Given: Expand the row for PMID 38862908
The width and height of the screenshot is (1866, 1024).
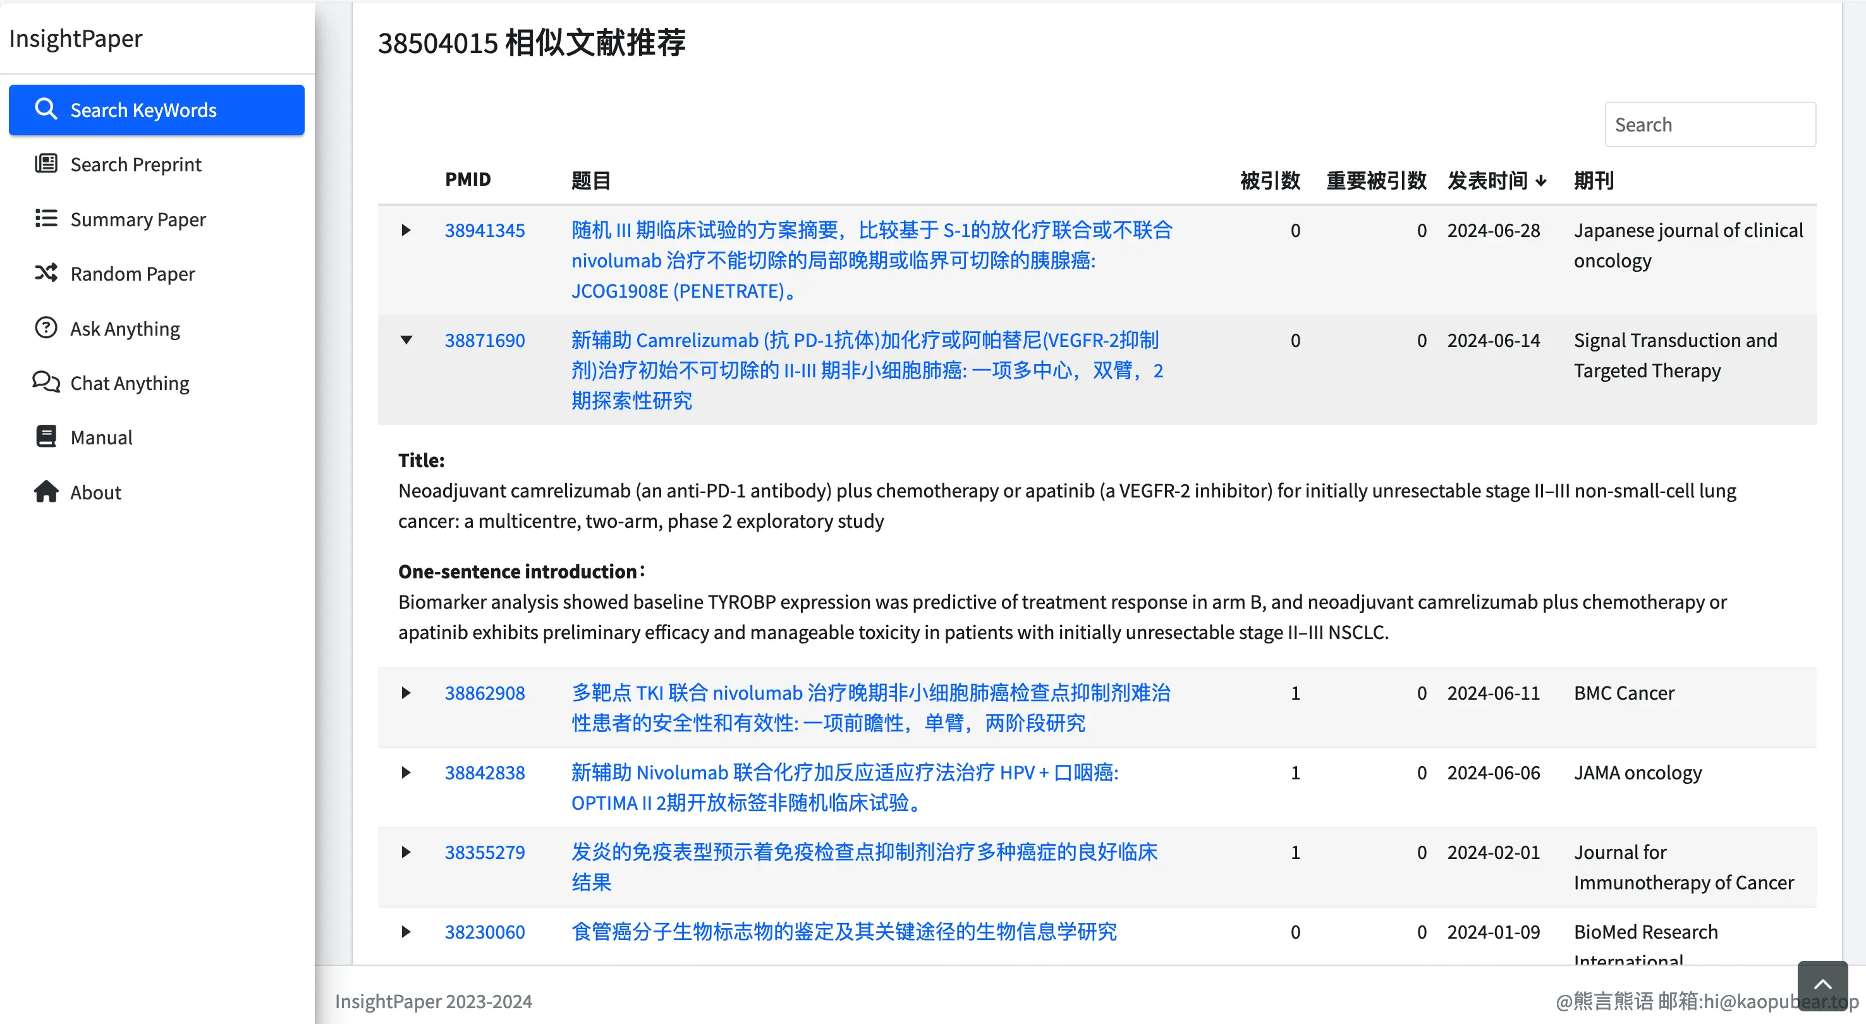Looking at the screenshot, I should click(406, 693).
